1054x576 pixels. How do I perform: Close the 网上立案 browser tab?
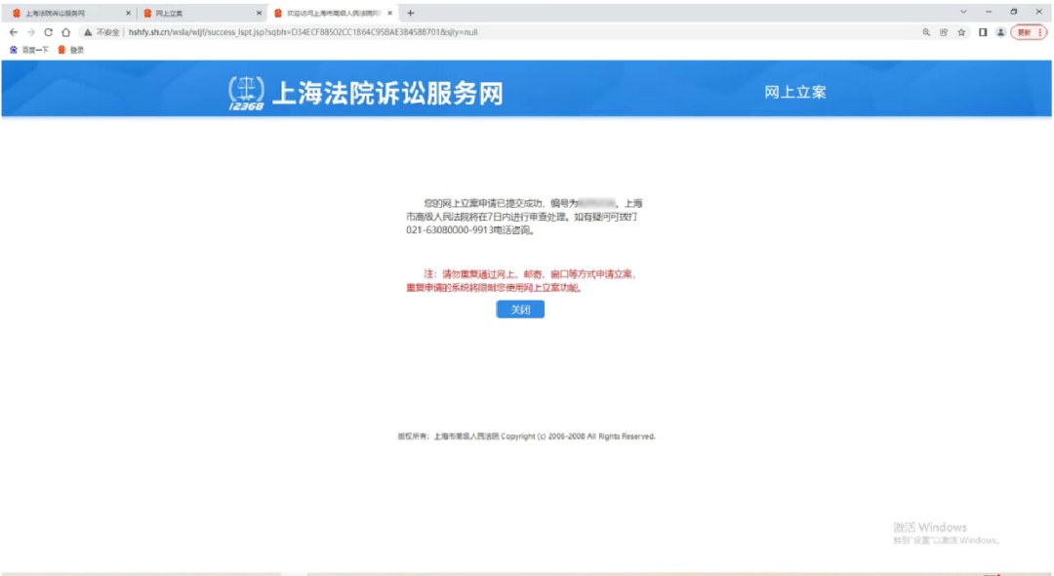pyautogui.click(x=259, y=13)
